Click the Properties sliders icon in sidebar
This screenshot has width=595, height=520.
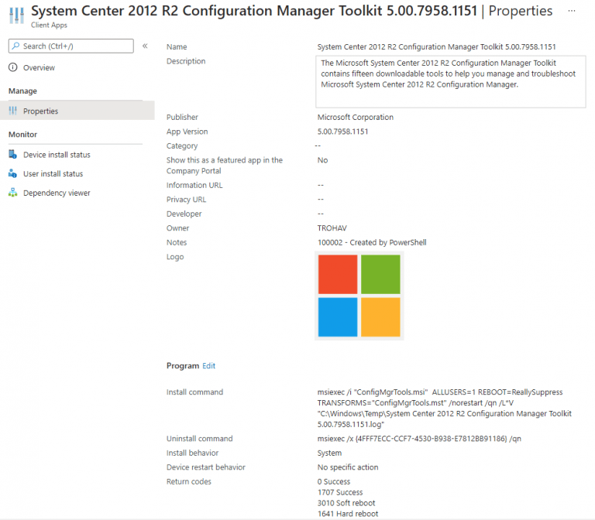(12, 111)
